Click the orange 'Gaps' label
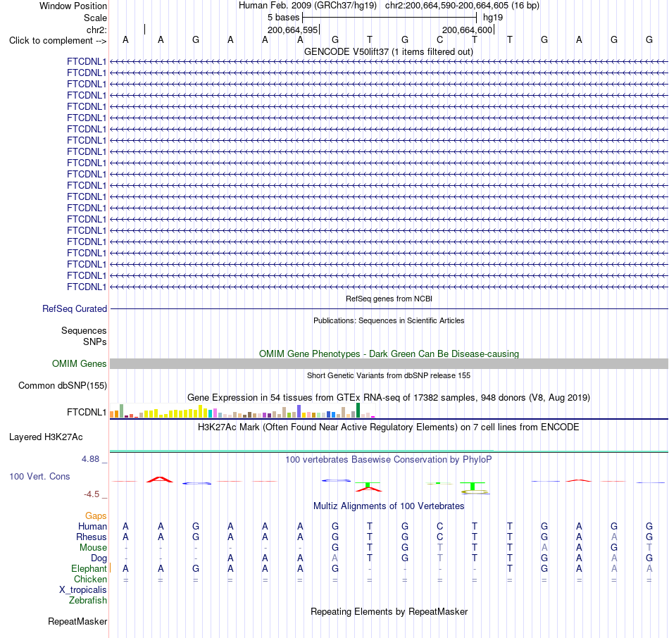Screen dimensions: 669x638 click(96, 516)
